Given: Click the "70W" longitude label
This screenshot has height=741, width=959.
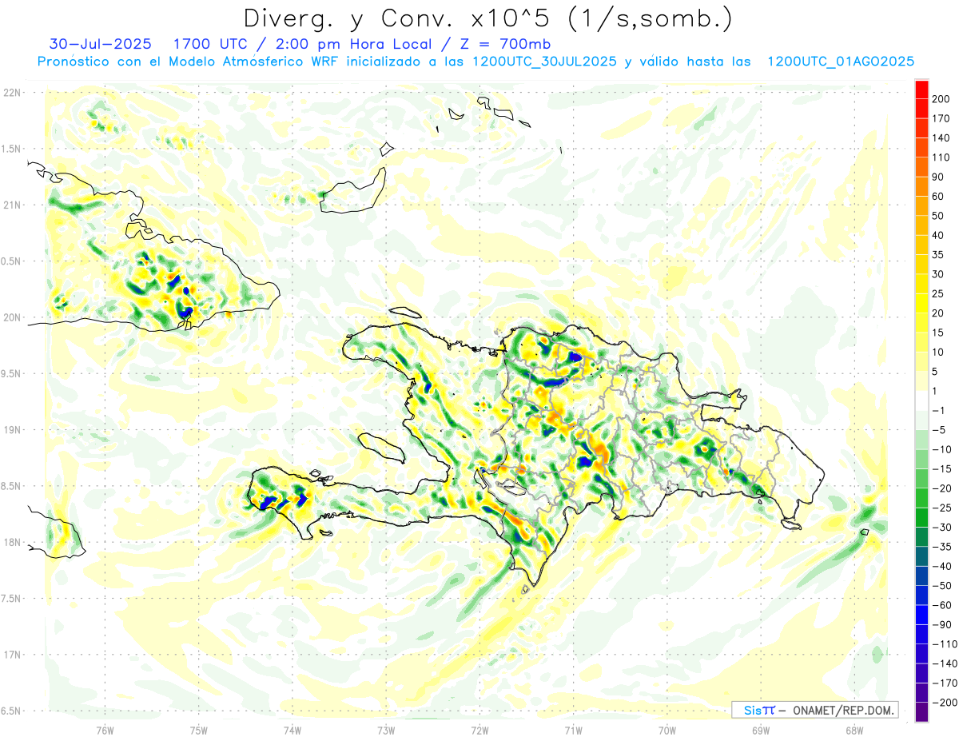Looking at the screenshot, I should [x=667, y=731].
